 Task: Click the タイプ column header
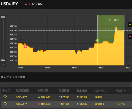tap(6, 91)
